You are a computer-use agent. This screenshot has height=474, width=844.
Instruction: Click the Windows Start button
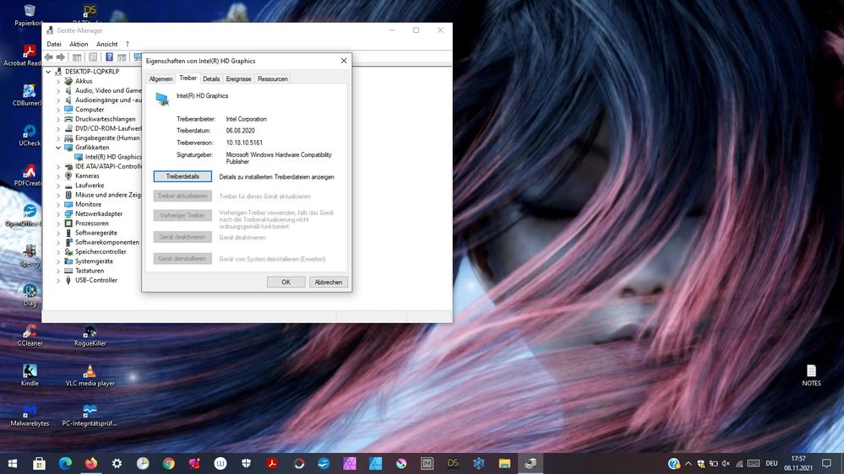click(13, 463)
